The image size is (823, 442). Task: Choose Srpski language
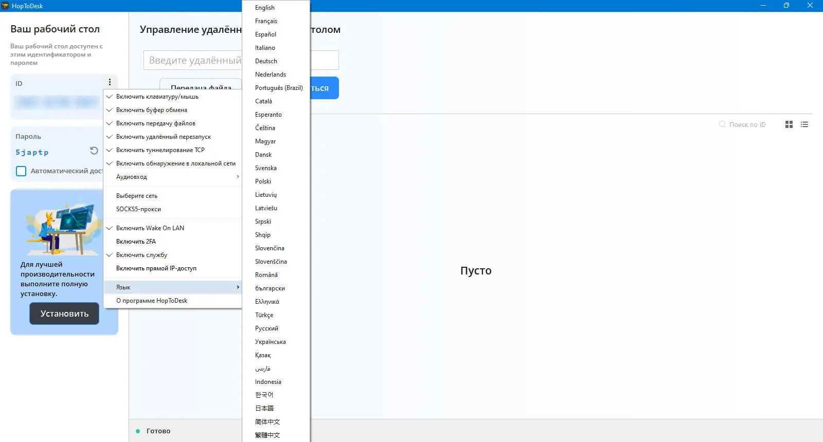(x=276, y=222)
